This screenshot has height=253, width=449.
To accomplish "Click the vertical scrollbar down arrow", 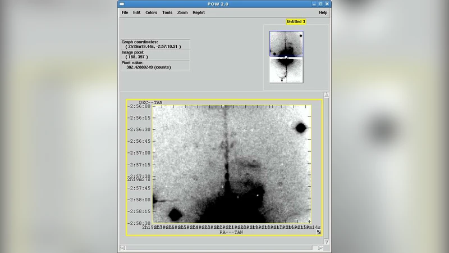I will (x=327, y=242).
